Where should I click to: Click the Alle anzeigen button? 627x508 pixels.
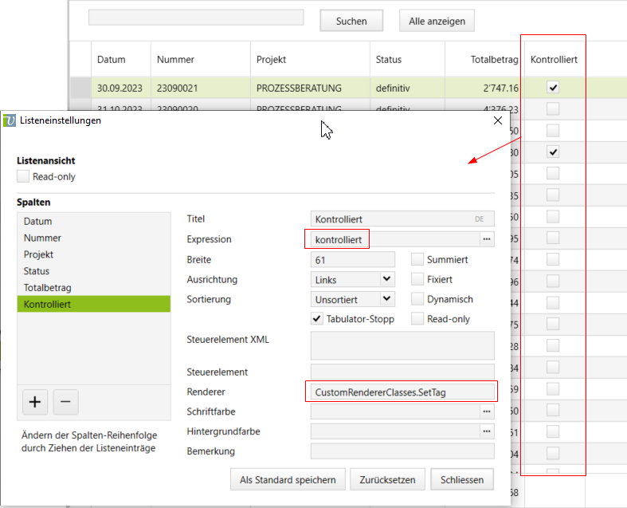[x=437, y=22]
